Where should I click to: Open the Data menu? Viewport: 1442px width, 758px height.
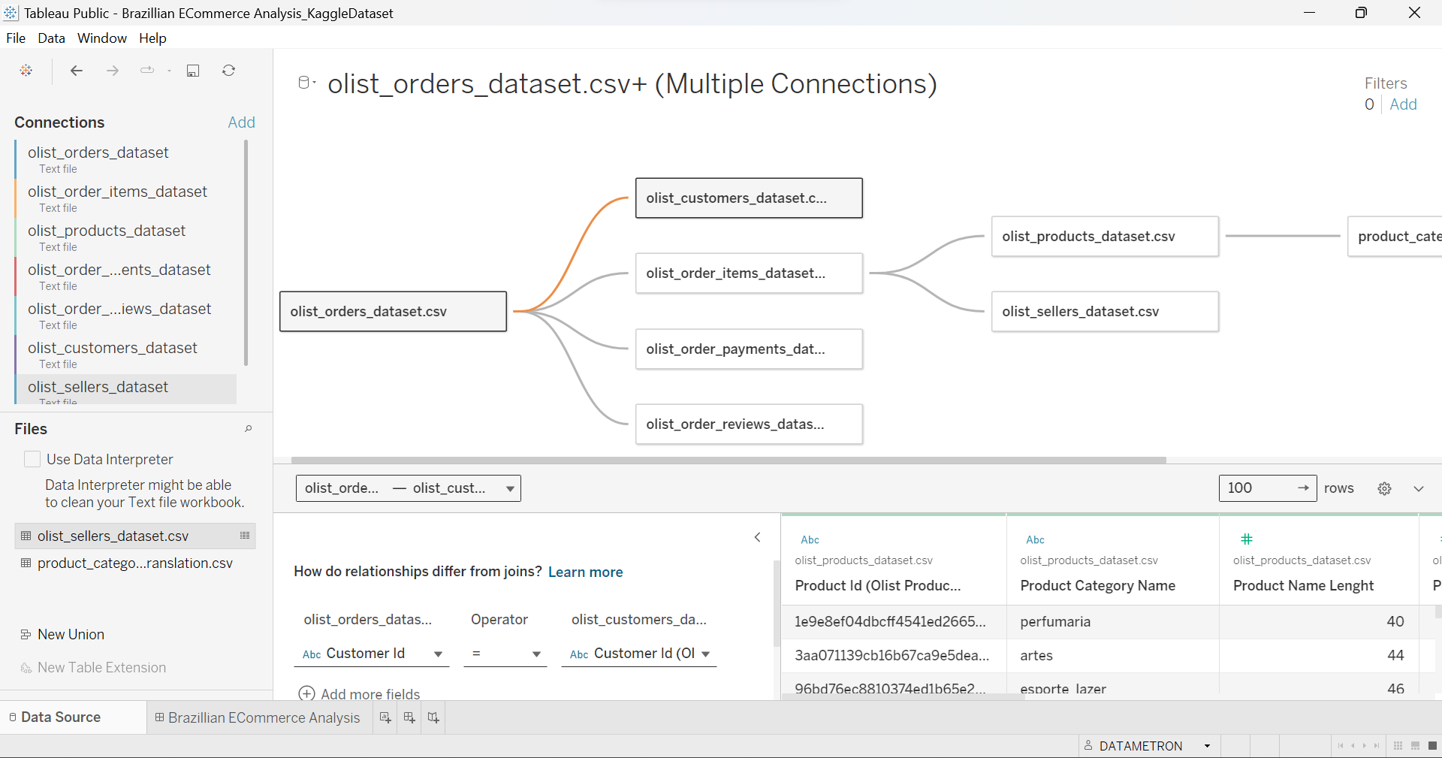[x=51, y=38]
